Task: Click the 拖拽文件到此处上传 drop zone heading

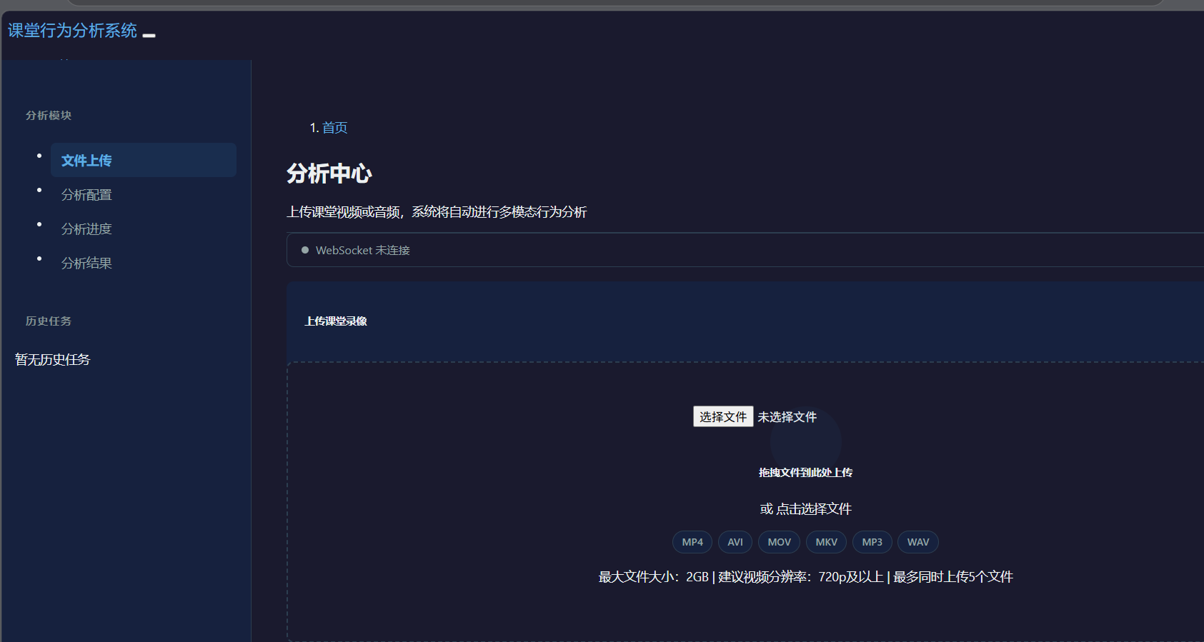Action: tap(805, 473)
